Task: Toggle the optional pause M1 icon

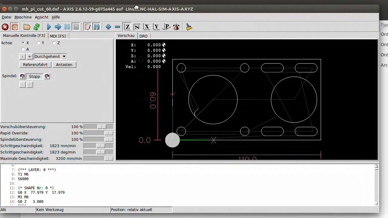Action: 96,27
